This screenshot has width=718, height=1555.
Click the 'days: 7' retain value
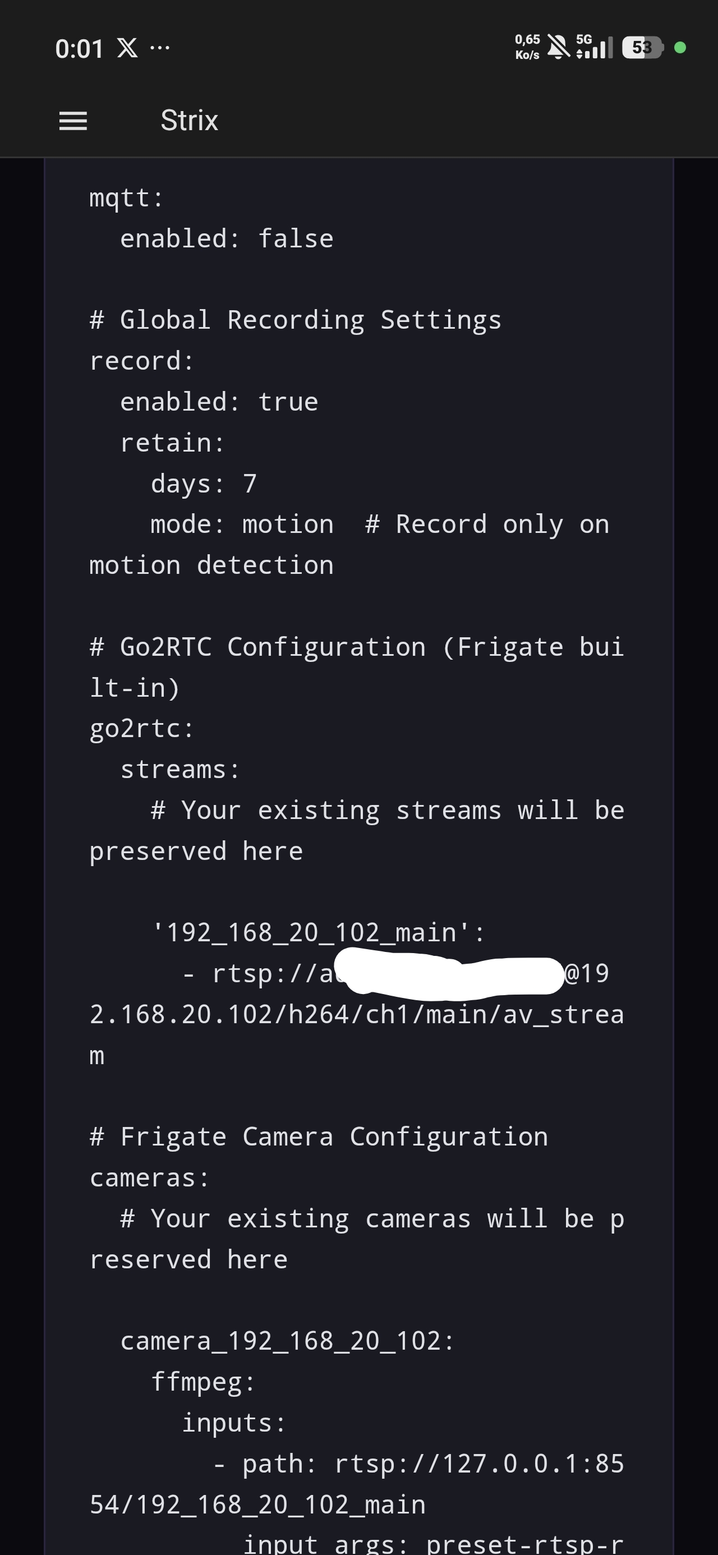point(204,484)
